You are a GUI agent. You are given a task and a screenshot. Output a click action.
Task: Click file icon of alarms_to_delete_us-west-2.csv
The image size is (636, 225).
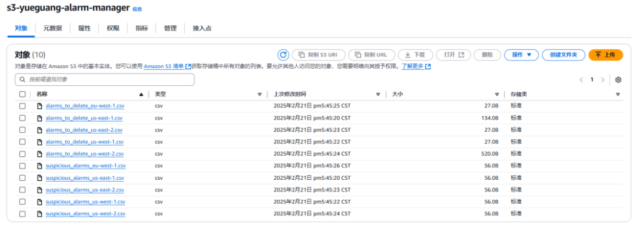tap(39, 154)
